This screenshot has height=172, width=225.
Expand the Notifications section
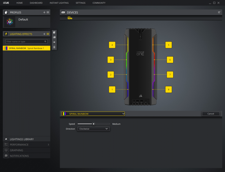[27, 156]
